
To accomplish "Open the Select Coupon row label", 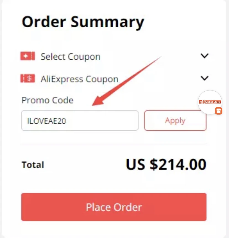I will pos(71,57).
